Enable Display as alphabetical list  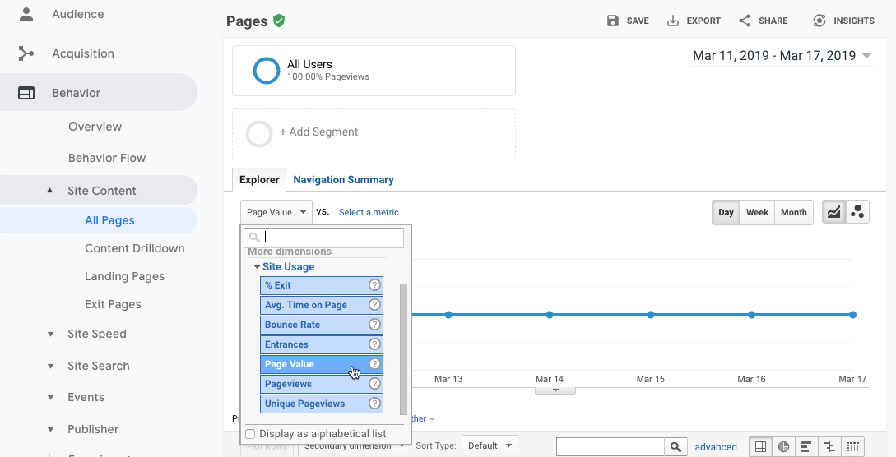(250, 434)
